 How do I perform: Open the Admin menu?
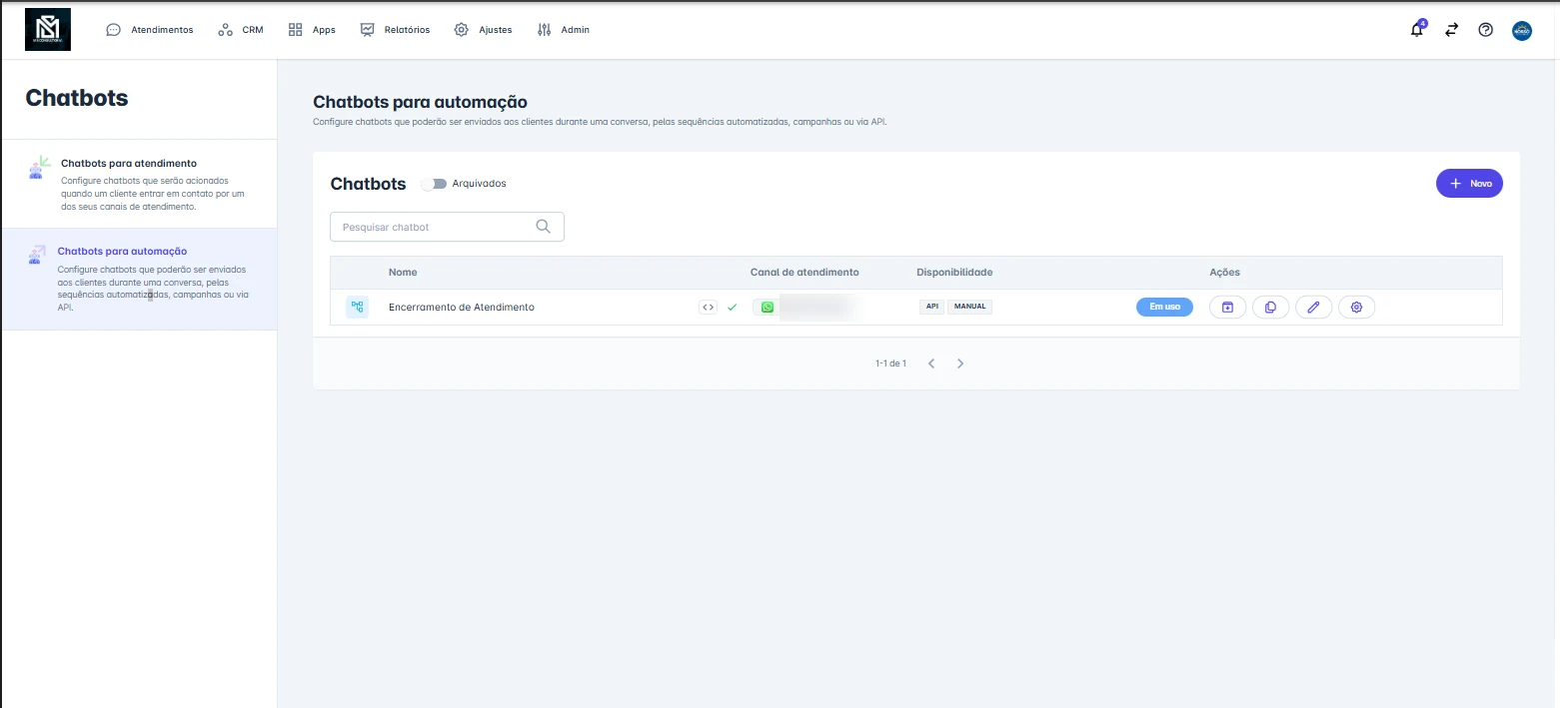pos(564,30)
